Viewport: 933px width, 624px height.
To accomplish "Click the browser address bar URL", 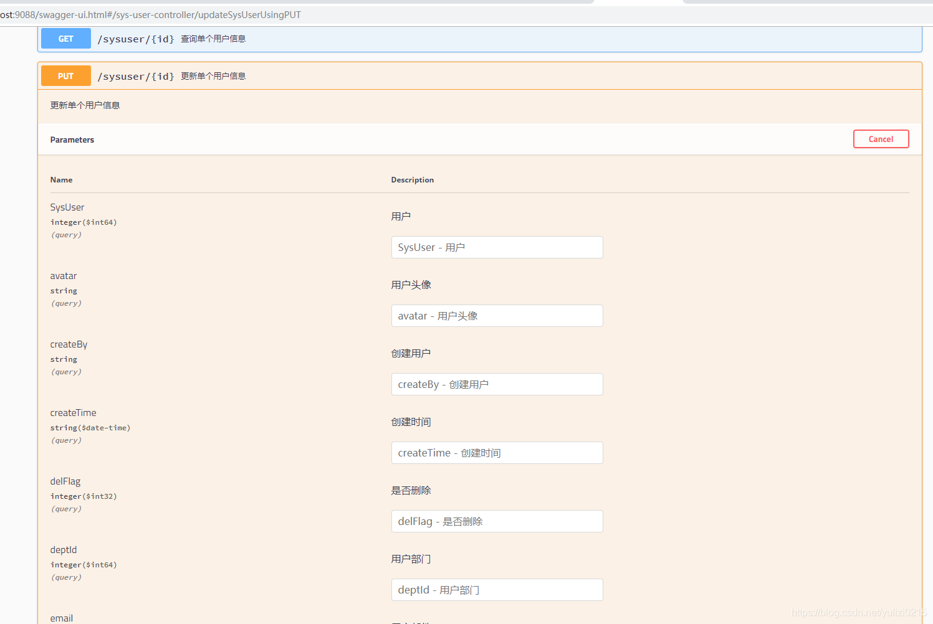I will [x=151, y=15].
